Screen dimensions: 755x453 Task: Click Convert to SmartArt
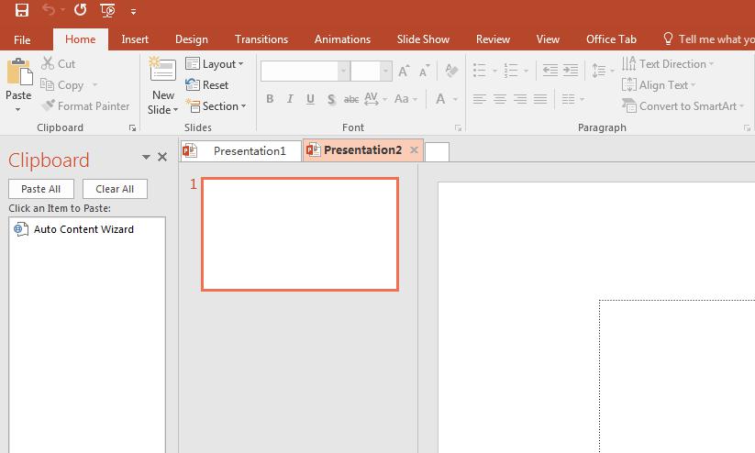683,105
